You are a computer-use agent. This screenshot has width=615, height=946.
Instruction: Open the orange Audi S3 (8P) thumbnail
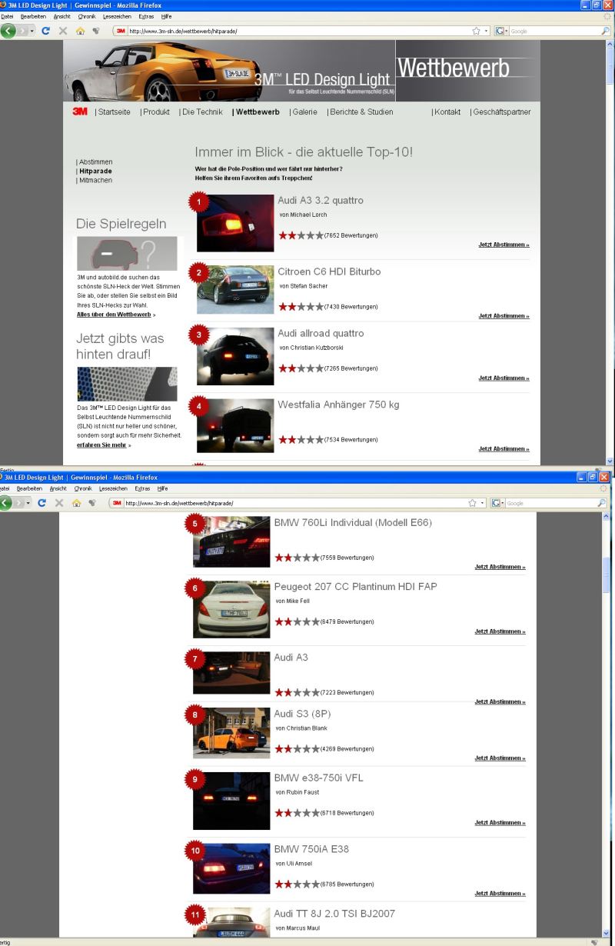(x=231, y=733)
